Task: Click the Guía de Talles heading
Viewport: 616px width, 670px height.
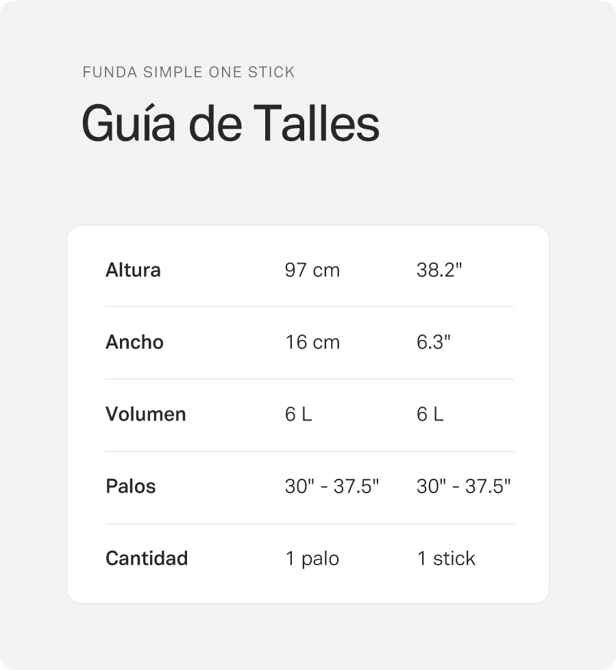Action: (x=230, y=124)
